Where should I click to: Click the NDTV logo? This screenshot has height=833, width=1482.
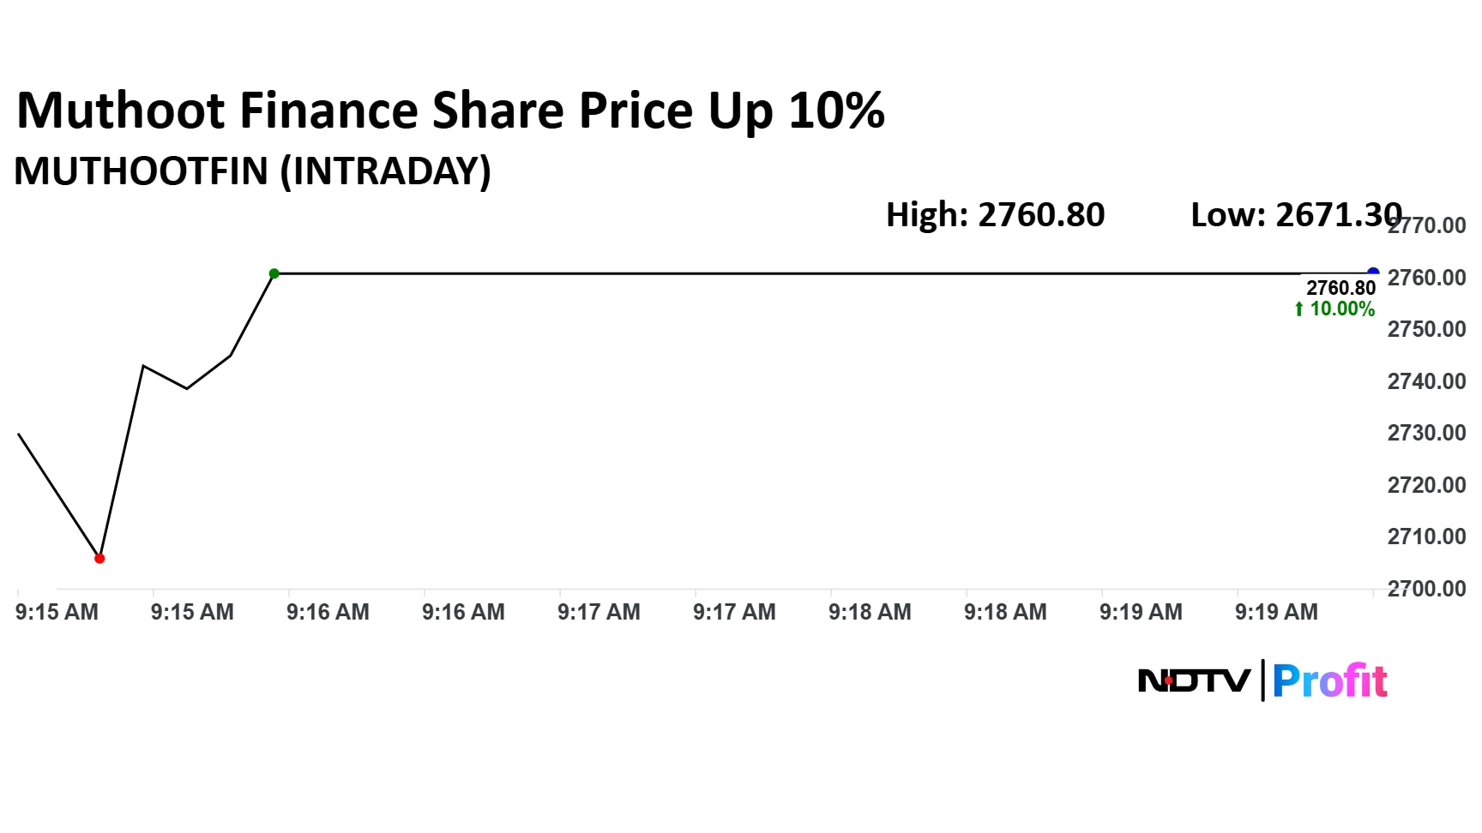1194,681
